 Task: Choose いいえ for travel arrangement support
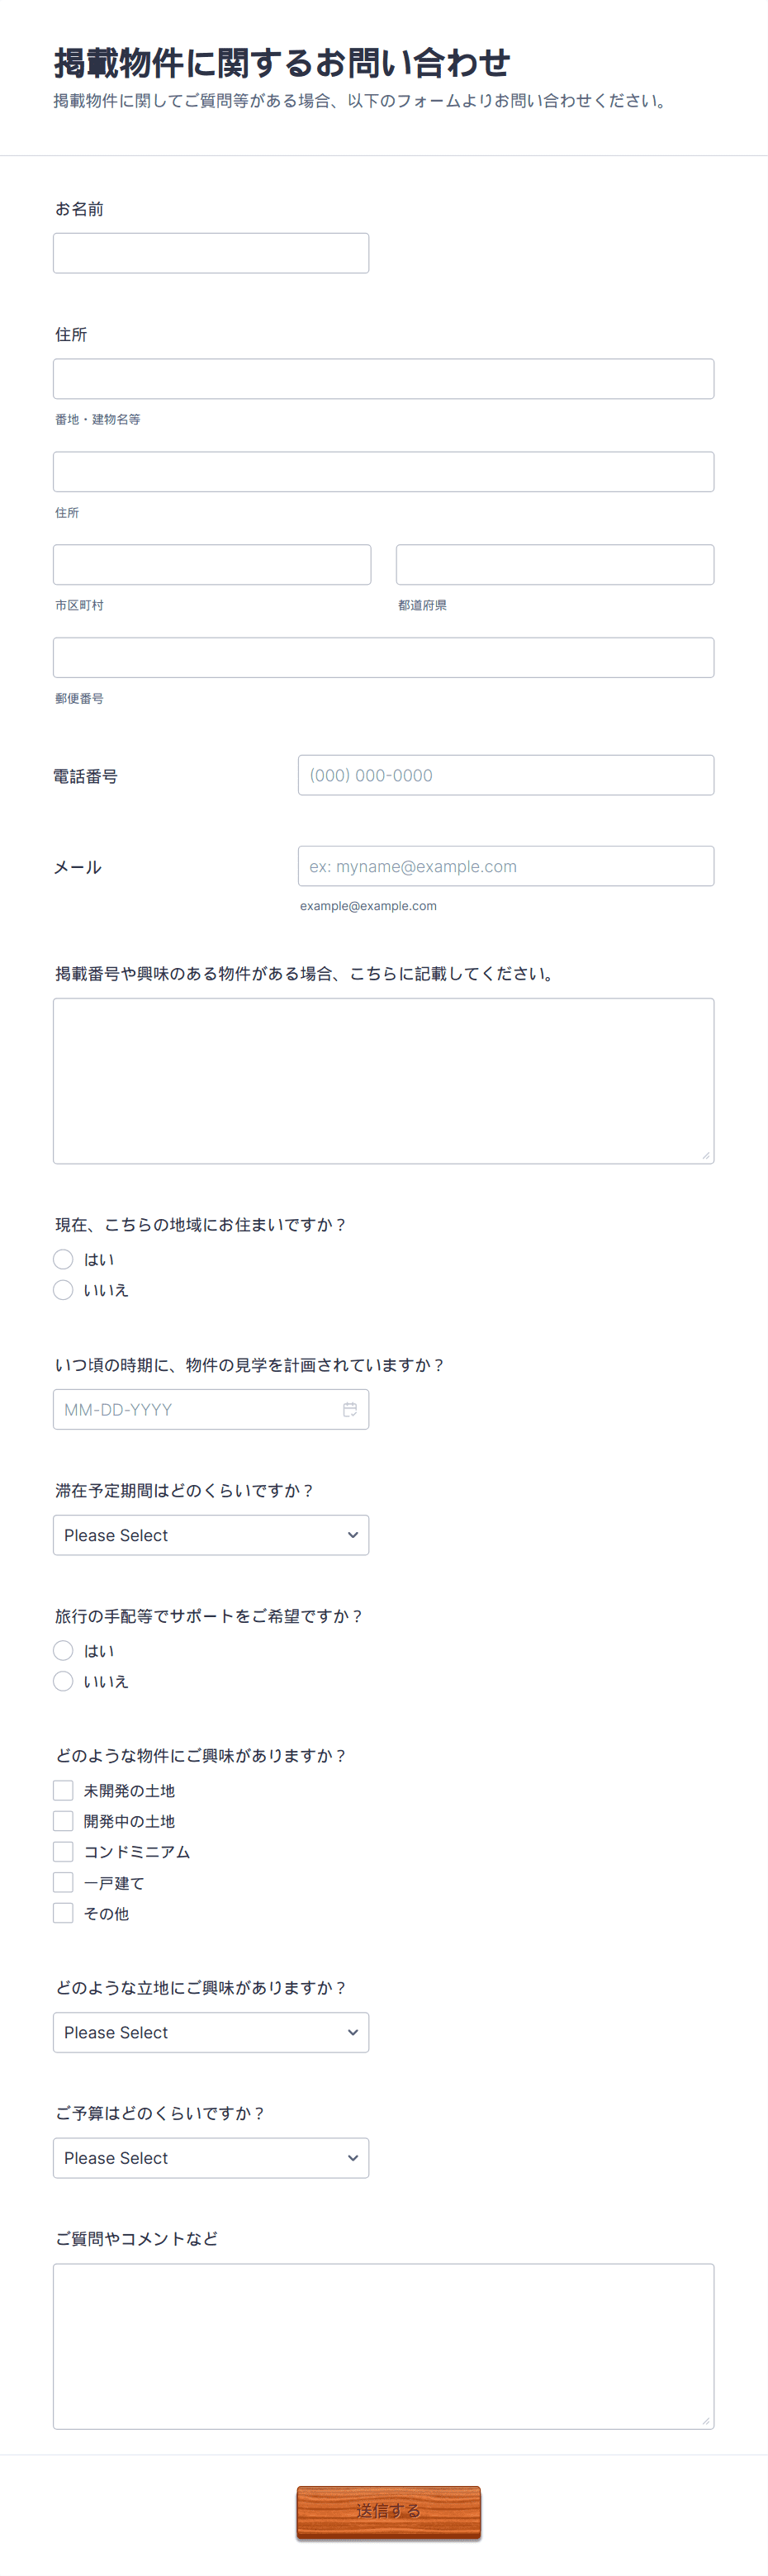click(x=63, y=1681)
